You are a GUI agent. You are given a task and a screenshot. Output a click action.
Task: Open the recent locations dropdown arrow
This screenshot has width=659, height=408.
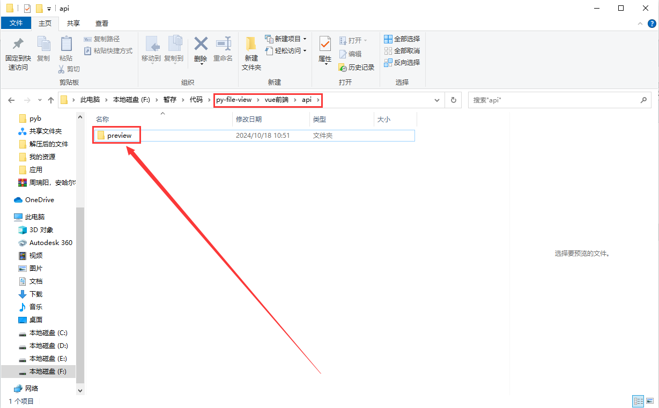tap(39, 100)
